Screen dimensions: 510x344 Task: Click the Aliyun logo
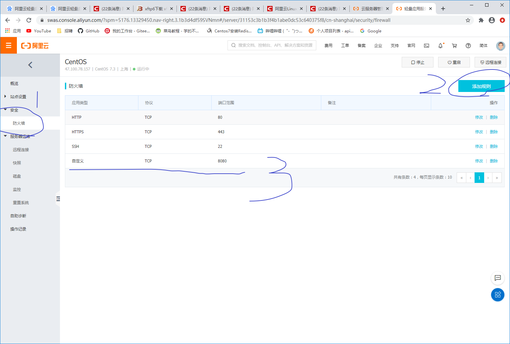pyautogui.click(x=35, y=46)
